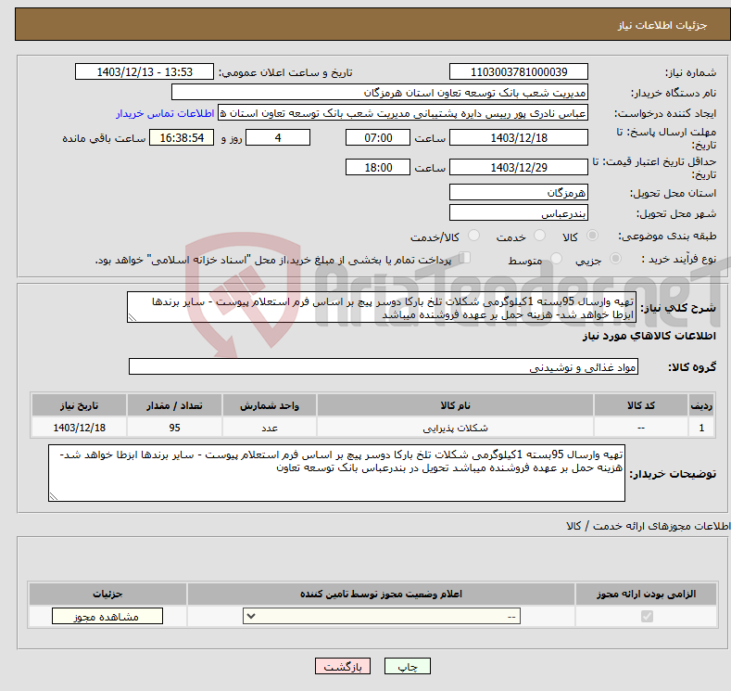Click the اعلام وضعیت مجوز توسط تامین کننده header

(x=381, y=594)
